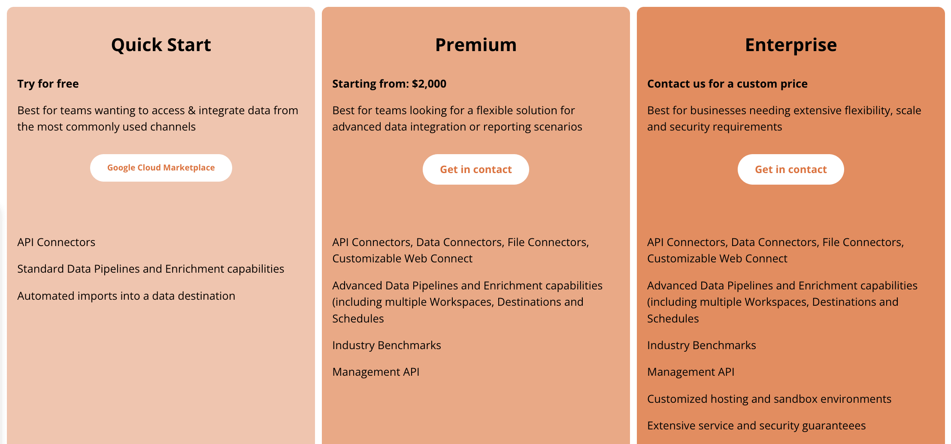Click Get in contact under Enterprise
951x444 pixels.
[790, 170]
